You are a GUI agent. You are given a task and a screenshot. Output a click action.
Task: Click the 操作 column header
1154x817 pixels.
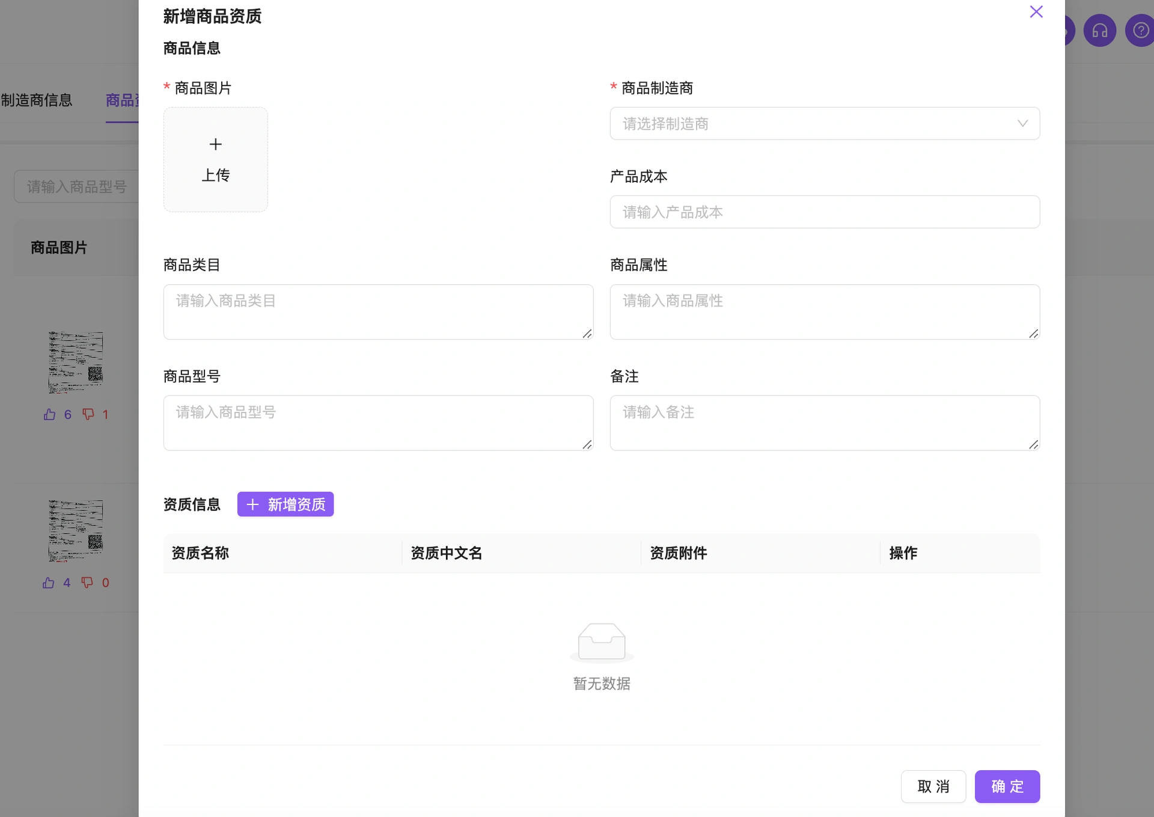(x=903, y=553)
